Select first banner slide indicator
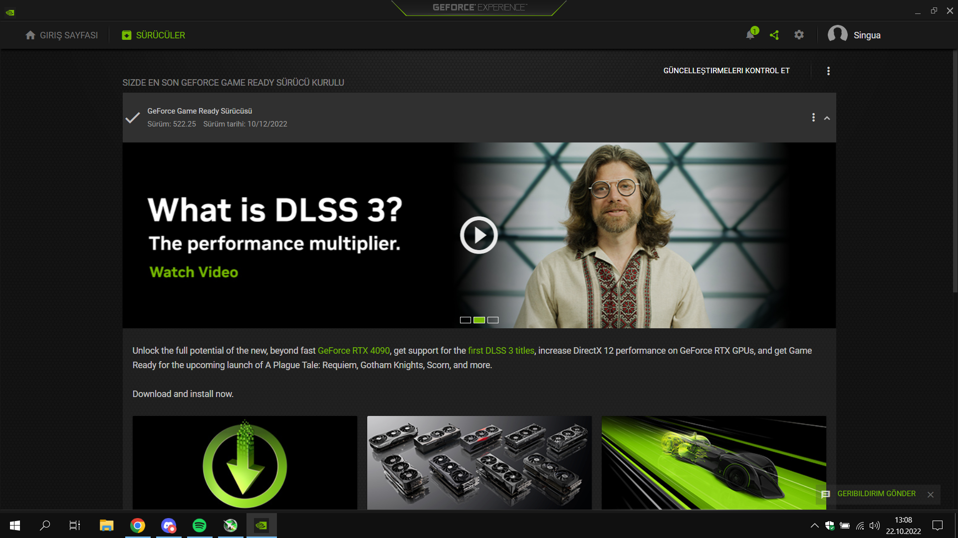The image size is (958, 538). pyautogui.click(x=465, y=320)
